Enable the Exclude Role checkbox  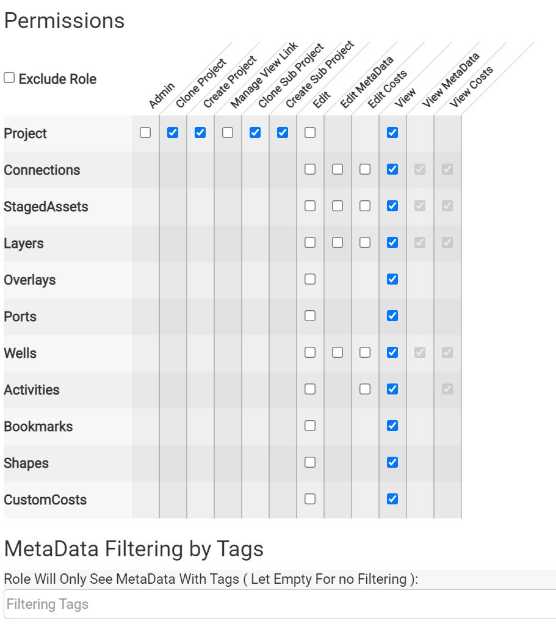tap(9, 78)
